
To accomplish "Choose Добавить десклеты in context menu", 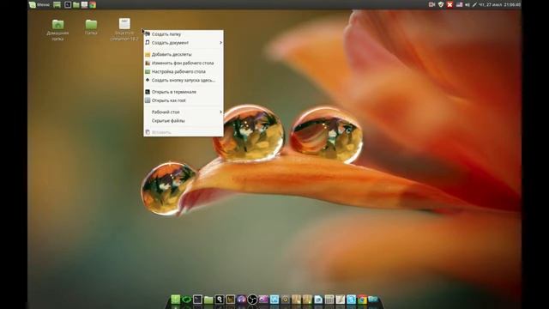I will 184,54.
